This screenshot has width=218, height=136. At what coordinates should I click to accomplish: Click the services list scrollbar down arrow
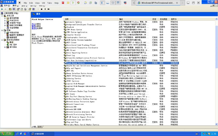(x=216, y=124)
